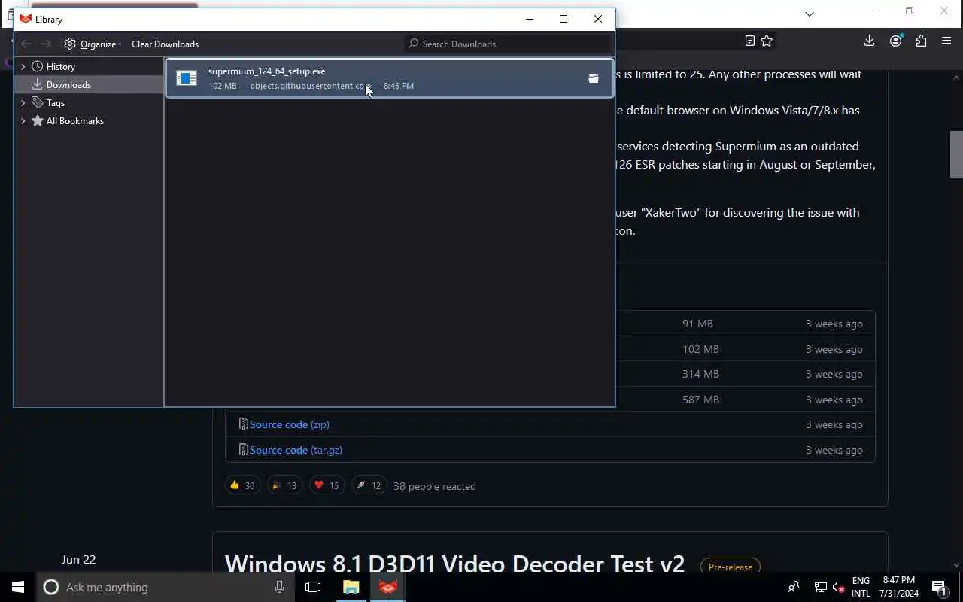
Task: Open the clock showing 8:47 PM
Action: [x=899, y=587]
